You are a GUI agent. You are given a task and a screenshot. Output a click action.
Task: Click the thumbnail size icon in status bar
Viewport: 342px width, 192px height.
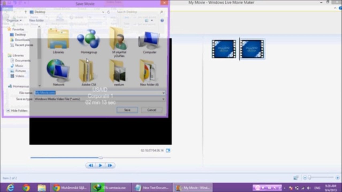(296, 178)
